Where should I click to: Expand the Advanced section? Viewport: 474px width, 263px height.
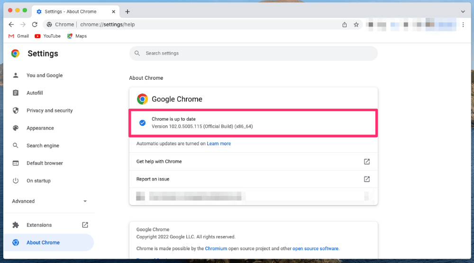click(49, 201)
